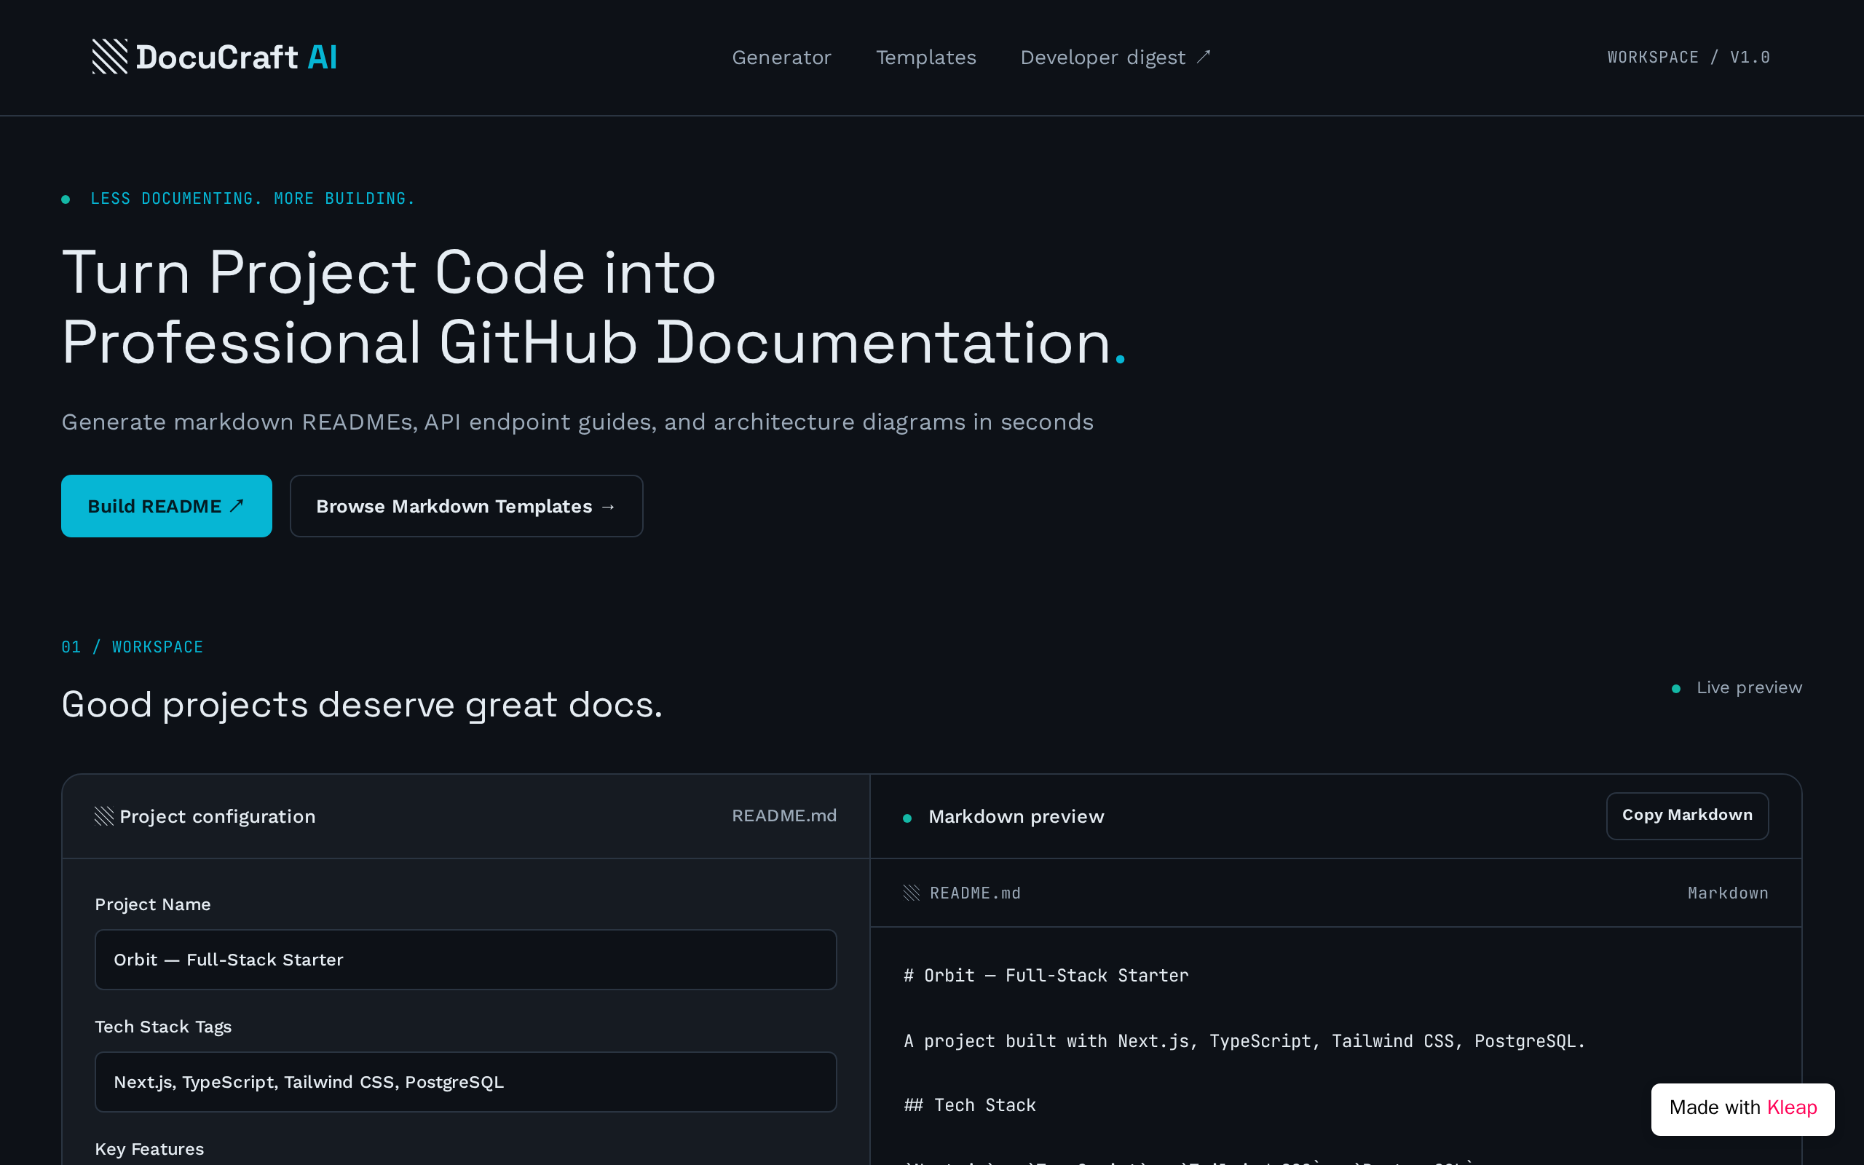Click the '# Orbit — Full-Stack Starter' preview line
Image resolution: width=1864 pixels, height=1165 pixels.
coord(1046,976)
